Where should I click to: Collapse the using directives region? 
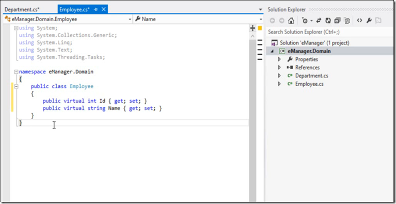tap(16, 28)
